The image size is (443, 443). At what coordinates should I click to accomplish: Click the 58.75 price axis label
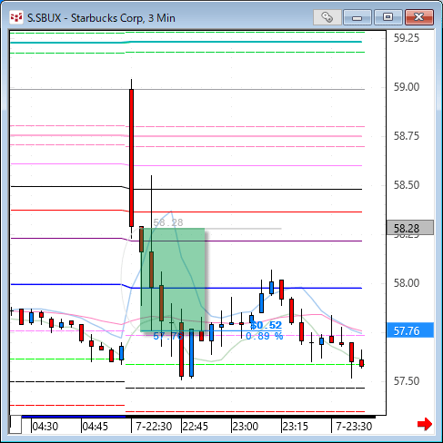pos(407,136)
